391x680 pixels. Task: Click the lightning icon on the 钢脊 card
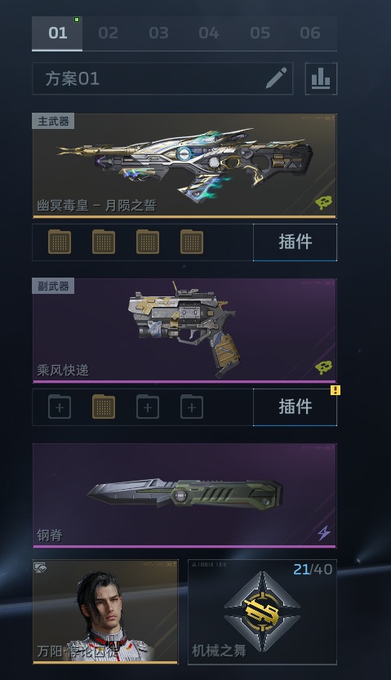click(324, 532)
